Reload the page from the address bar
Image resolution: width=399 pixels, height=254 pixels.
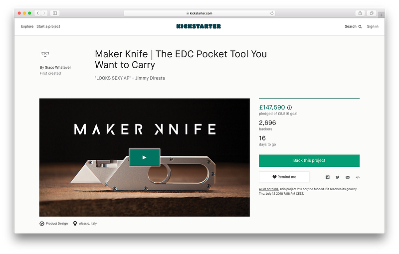coord(272,13)
